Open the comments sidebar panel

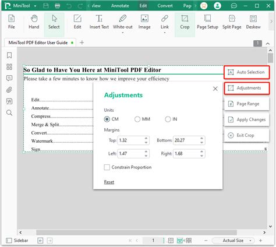click(x=9, y=78)
